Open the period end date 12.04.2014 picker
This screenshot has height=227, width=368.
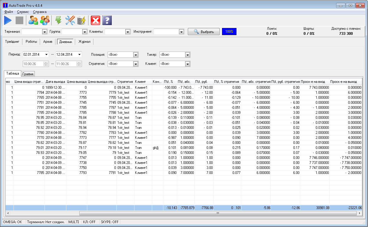coord(79,55)
